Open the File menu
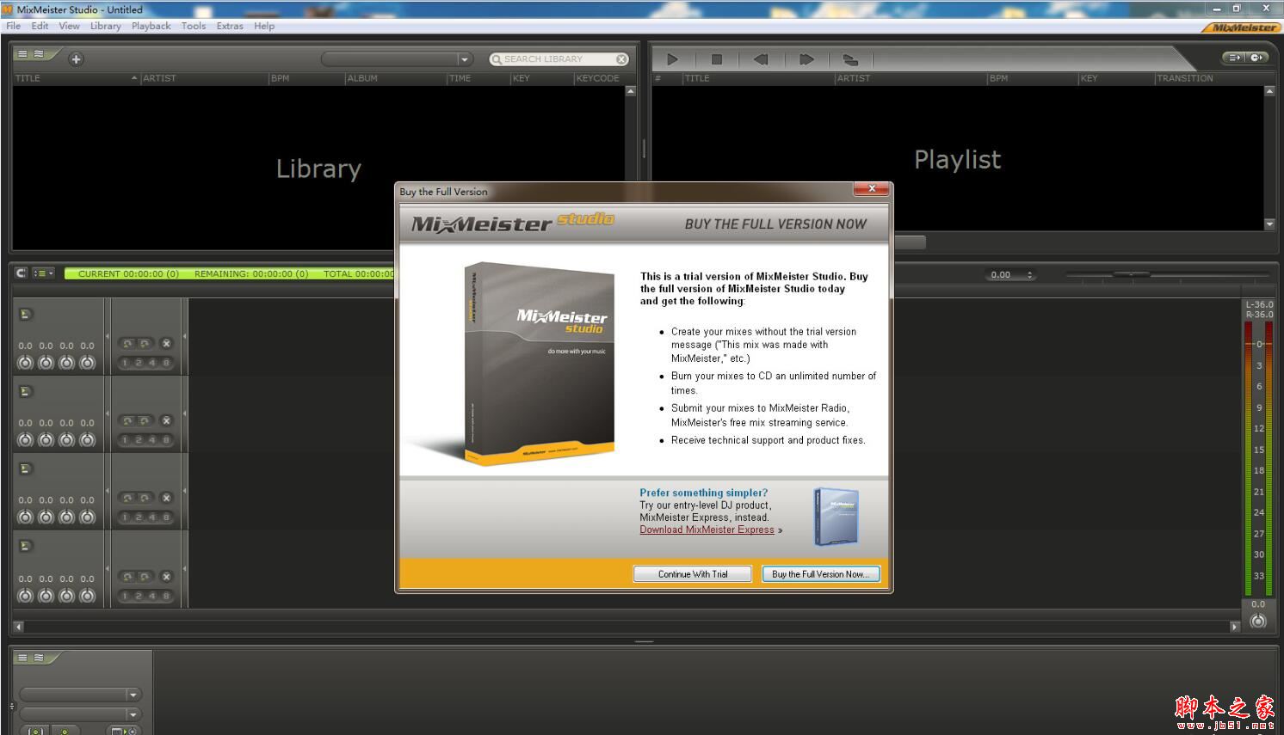The height and width of the screenshot is (735, 1284). tap(14, 26)
